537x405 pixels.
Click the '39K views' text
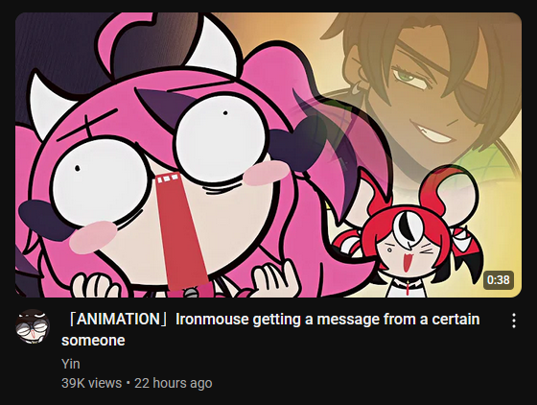click(91, 383)
